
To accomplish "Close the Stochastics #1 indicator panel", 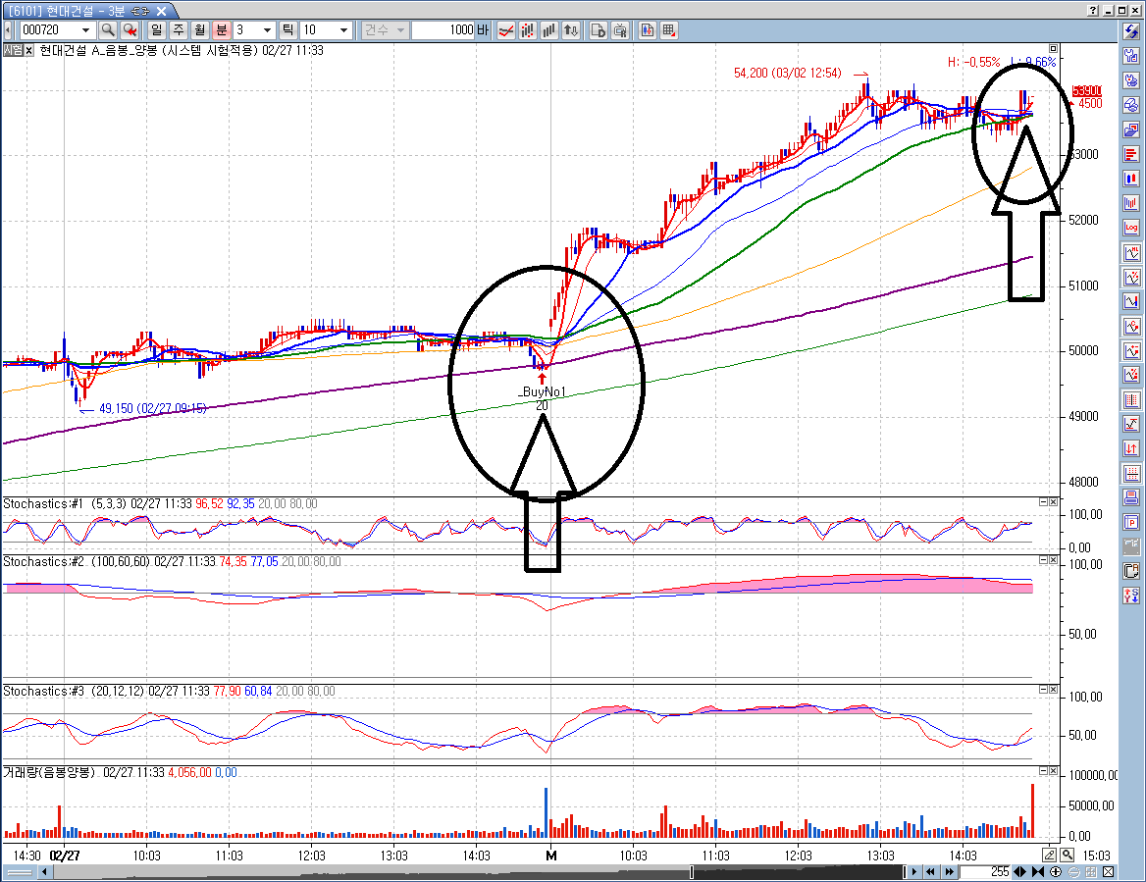I will (1053, 502).
